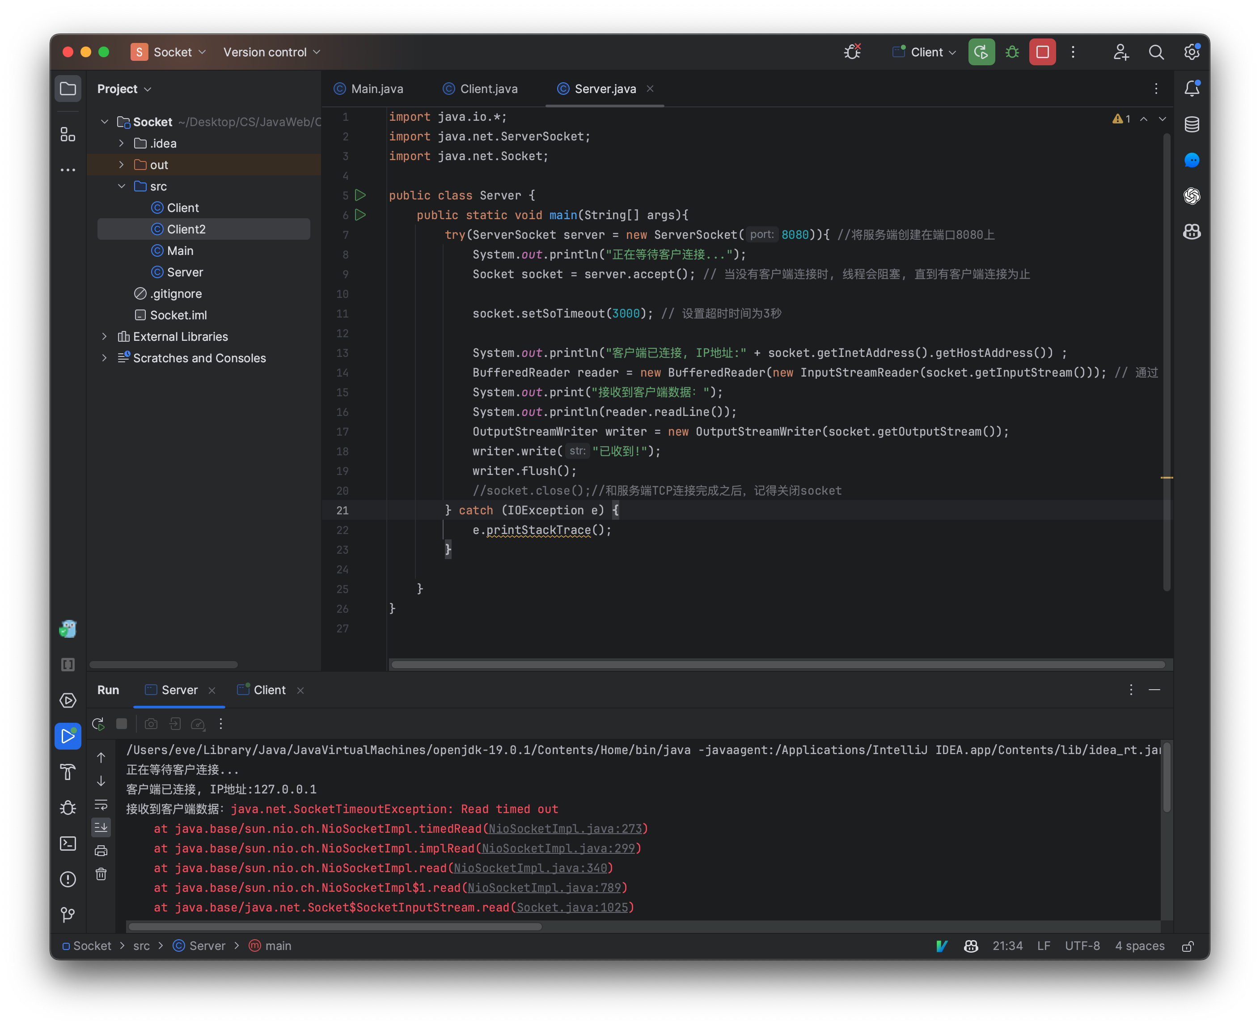1260x1026 pixels.
Task: Enable notifications via the bell icon
Action: [1192, 88]
